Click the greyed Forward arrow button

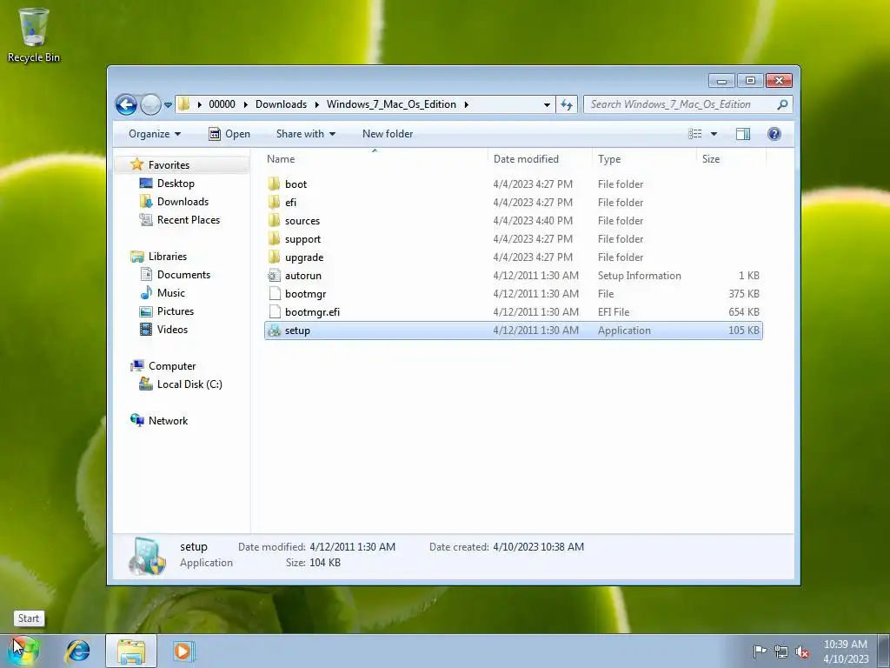point(150,104)
